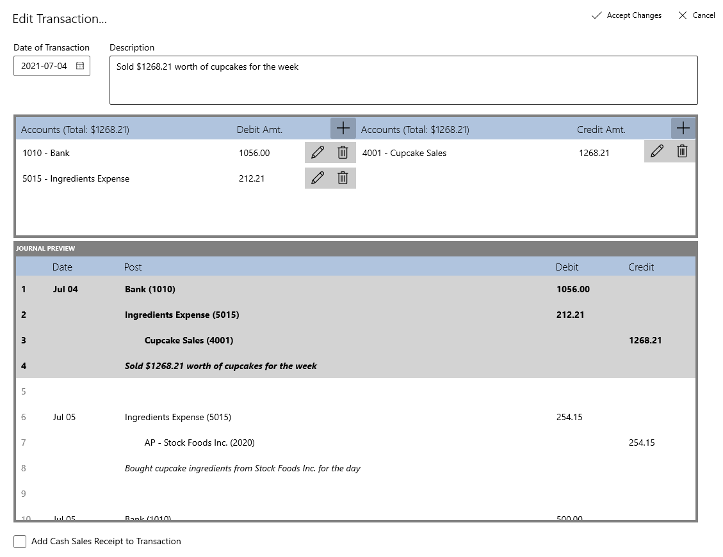
Task: Select the Jul 05 Ingredients Expense journal line
Action: click(178, 417)
